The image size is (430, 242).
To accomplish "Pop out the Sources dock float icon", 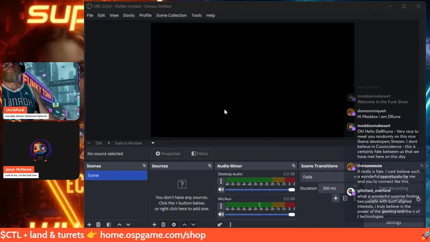I will tap(210, 166).
